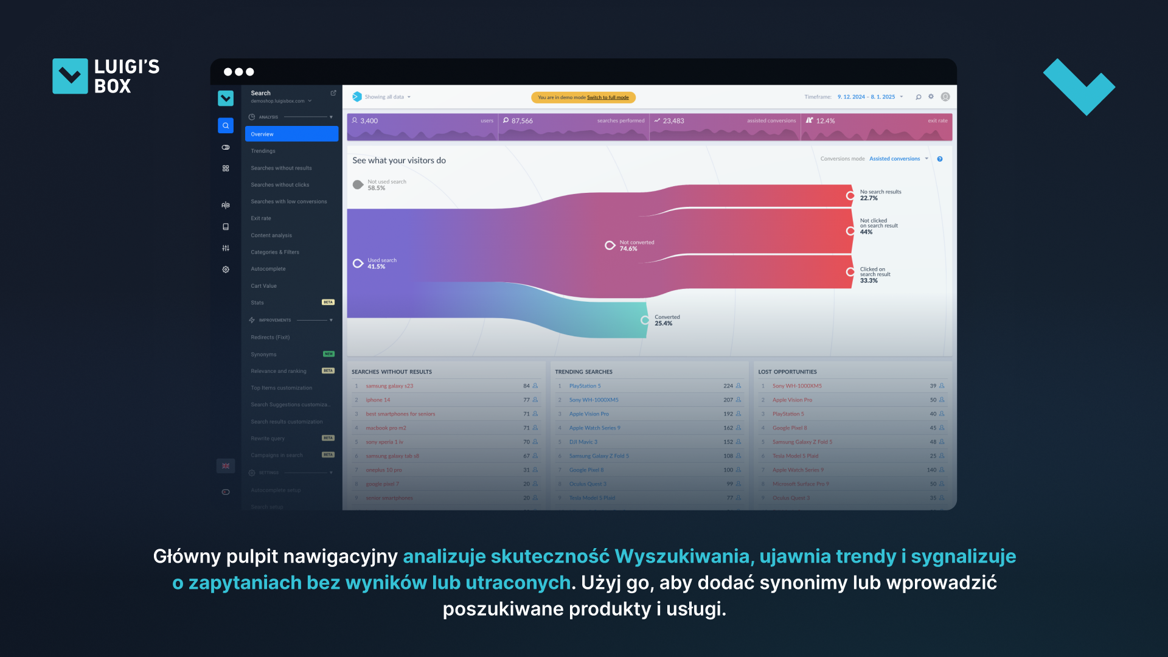Click the cog settings icon in top bar
The width and height of the screenshot is (1168, 657).
(931, 97)
